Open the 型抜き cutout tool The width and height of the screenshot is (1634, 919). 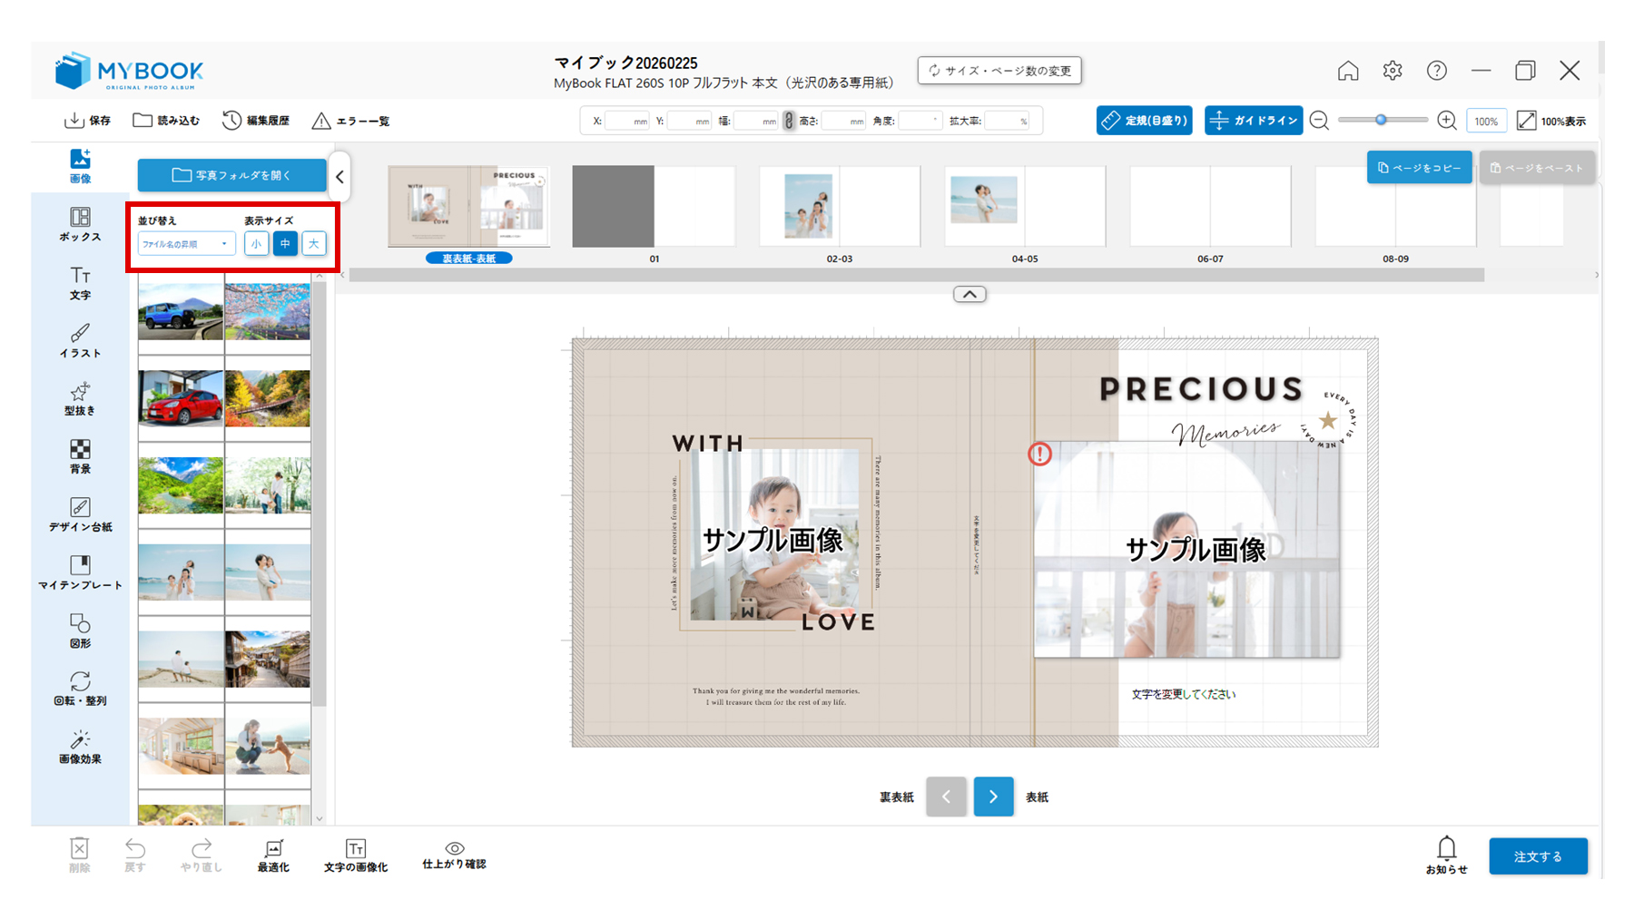pos(80,398)
